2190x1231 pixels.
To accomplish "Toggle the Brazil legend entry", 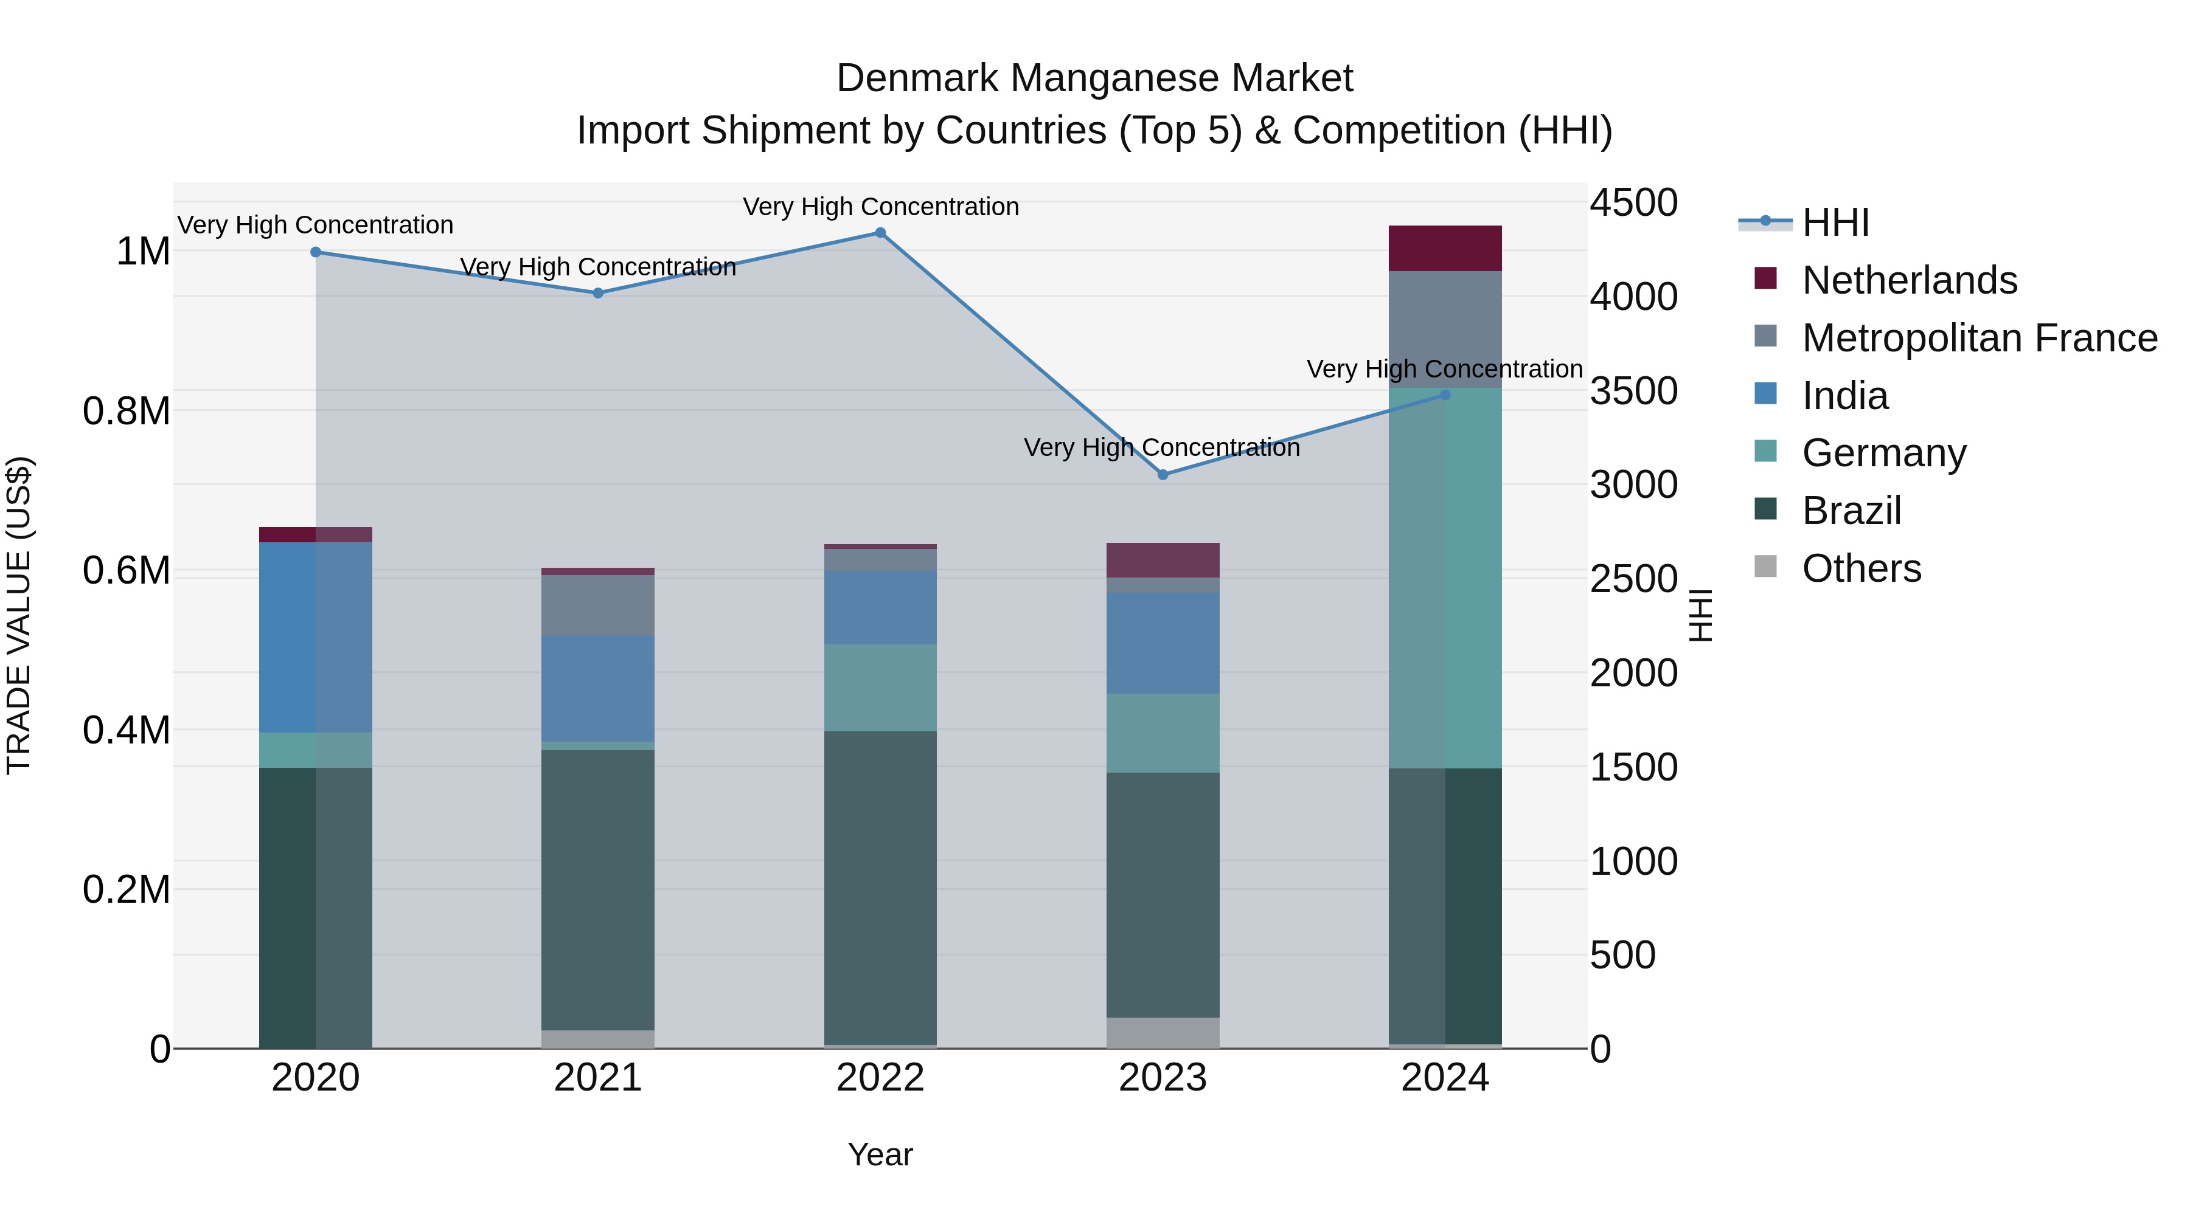I will point(1828,510).
